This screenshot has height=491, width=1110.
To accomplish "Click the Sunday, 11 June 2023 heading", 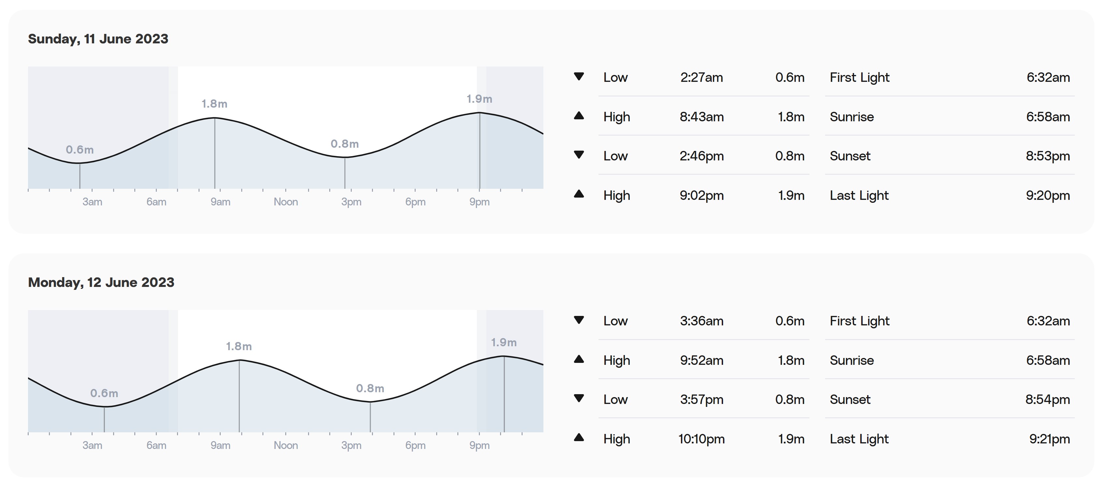I will [98, 39].
